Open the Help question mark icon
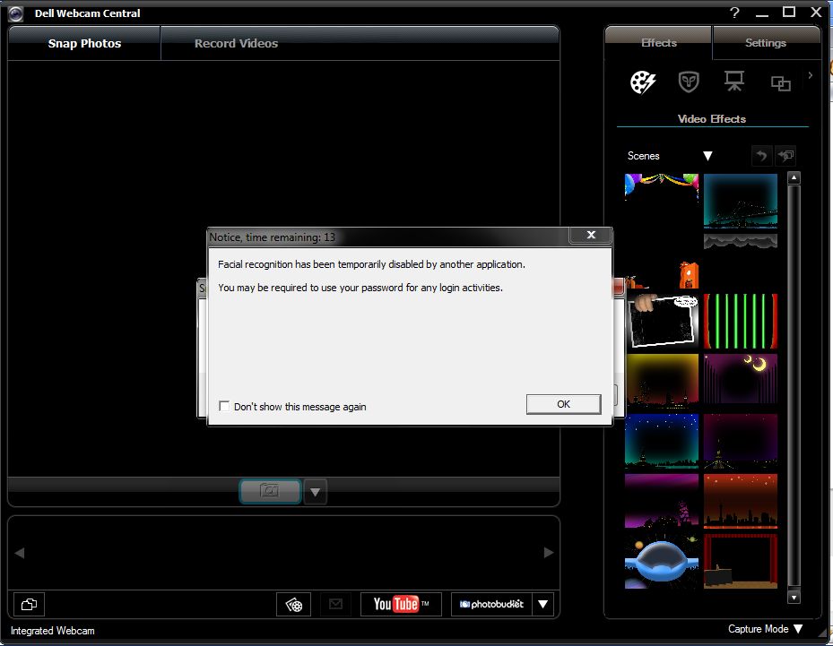This screenshot has height=646, width=833. point(734,13)
